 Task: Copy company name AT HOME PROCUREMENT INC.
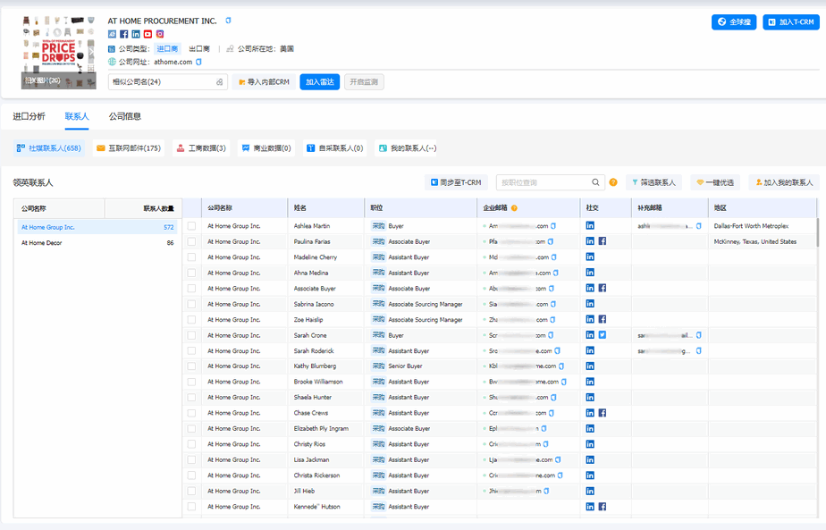pos(228,20)
